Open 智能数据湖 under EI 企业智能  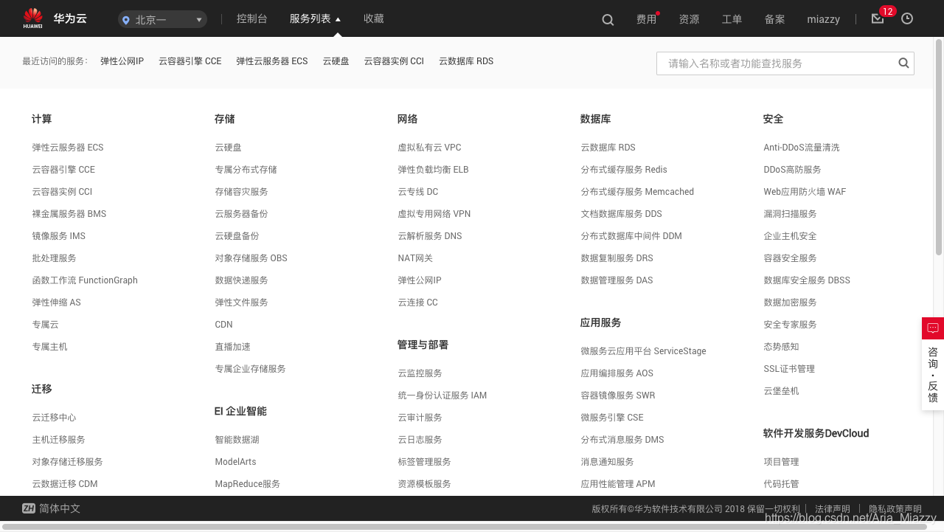[x=237, y=440]
